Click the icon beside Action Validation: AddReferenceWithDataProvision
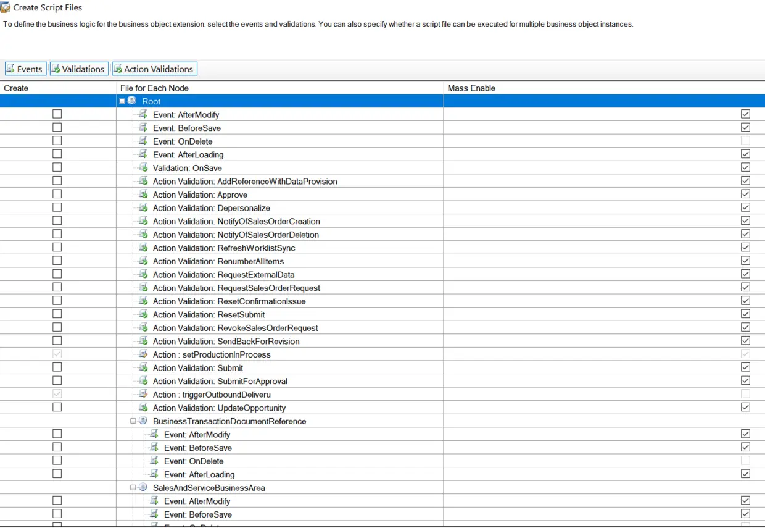The height and width of the screenshot is (528, 765). pyautogui.click(x=143, y=181)
